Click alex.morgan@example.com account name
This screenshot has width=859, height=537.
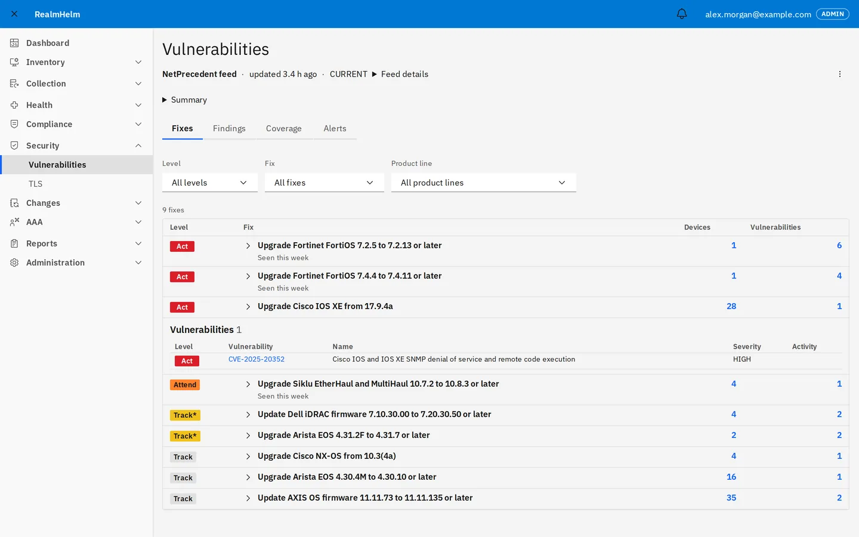click(758, 14)
